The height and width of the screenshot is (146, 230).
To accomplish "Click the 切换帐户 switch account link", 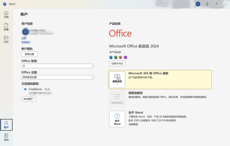I will pyautogui.click(x=26, y=42).
